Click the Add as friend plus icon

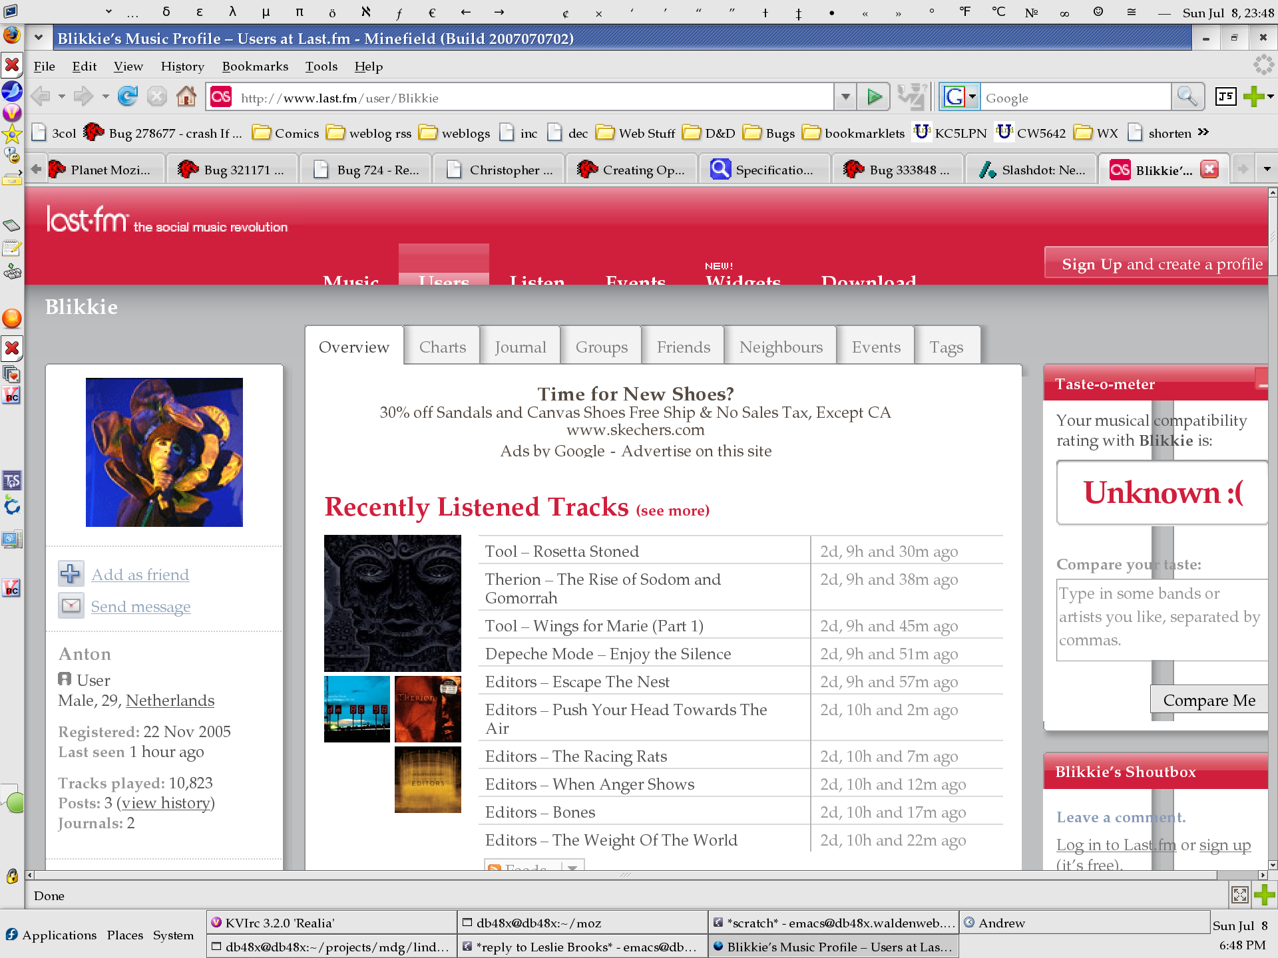pyautogui.click(x=71, y=573)
